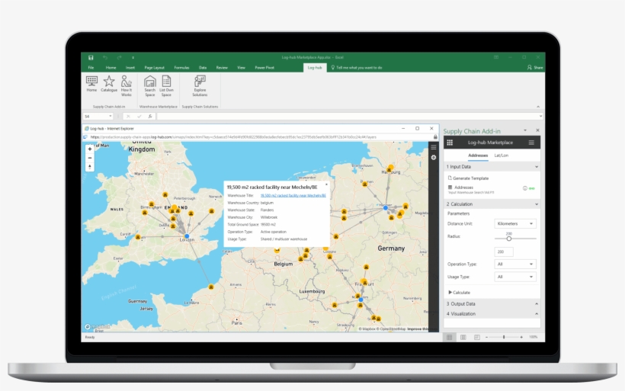Open the Catalogue star icon
Image resolution: width=625 pixels, height=391 pixels.
pos(109,84)
